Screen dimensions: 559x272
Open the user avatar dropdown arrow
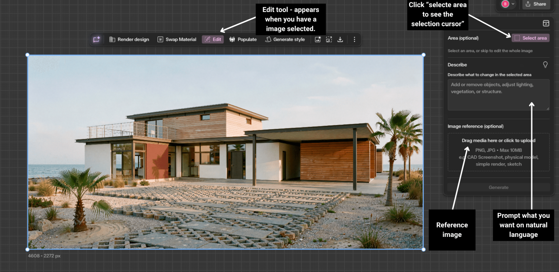coord(513,4)
